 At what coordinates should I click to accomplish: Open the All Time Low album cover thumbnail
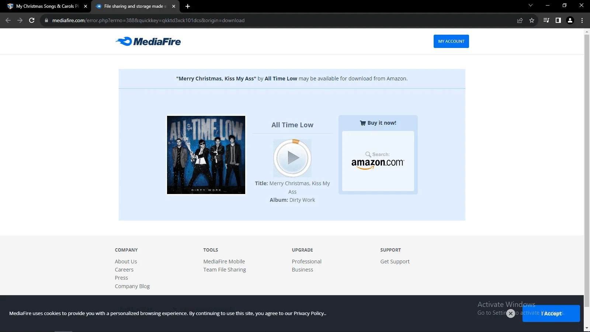206,155
